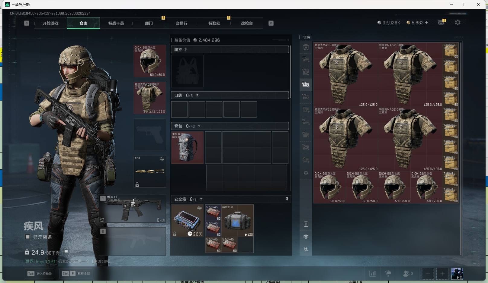Click the flag icon in the bottom bar
This screenshot has height=283, width=488.
[388, 274]
